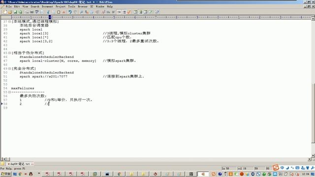315x177 pixels.
Task: Save the document with the Save icon
Action: pyautogui.click(x=15, y=12)
